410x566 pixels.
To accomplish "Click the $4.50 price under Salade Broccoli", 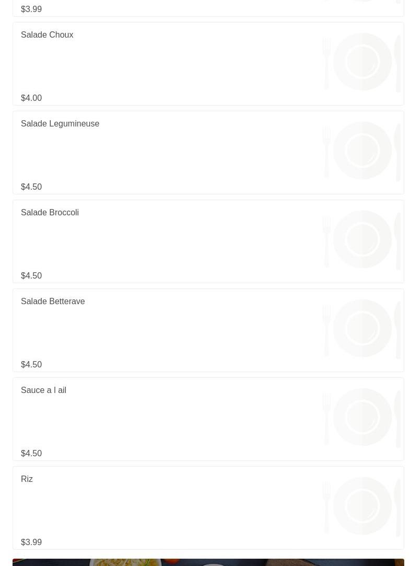I will click(31, 276).
